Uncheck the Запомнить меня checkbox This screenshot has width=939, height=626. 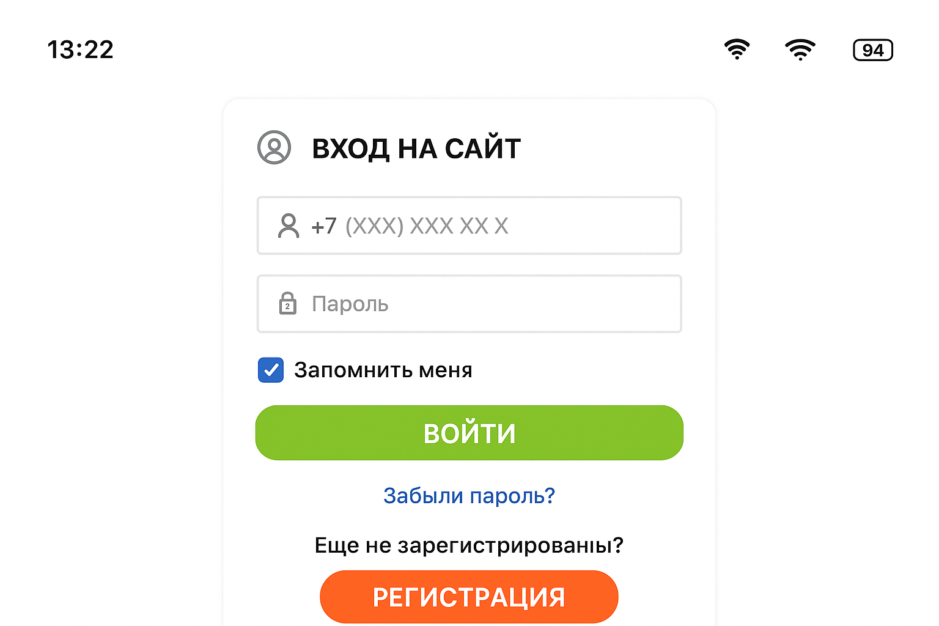(271, 370)
